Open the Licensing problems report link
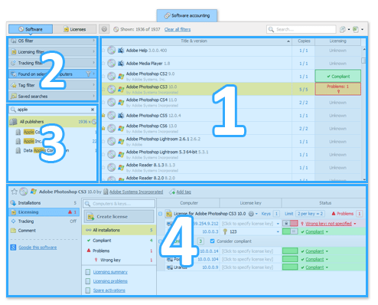Image resolution: width=378 pixels, height=305 pixels. (110, 281)
